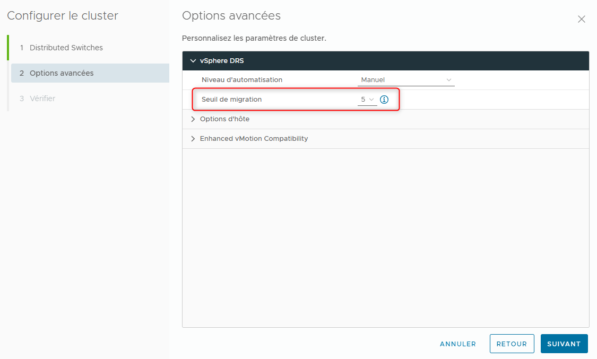
Task: Click the dropdown chevron beside the Manuel value
Action: 449,79
